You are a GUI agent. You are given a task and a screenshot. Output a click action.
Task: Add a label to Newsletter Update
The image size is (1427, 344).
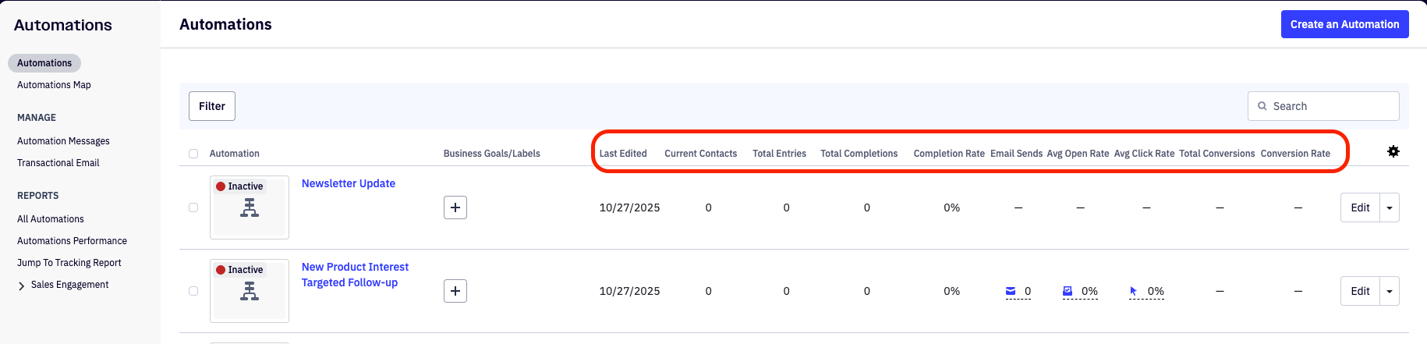455,207
